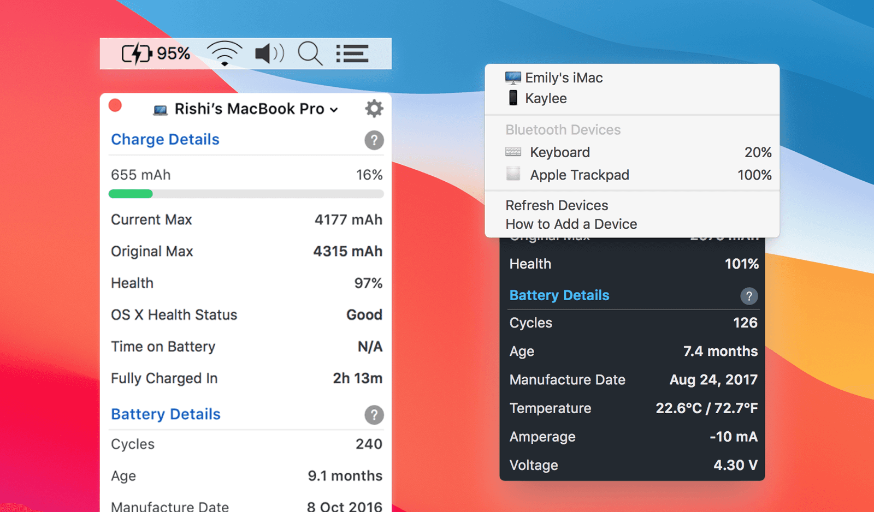The image size is (874, 512).
Task: Click the 126 cycles value
Action: (x=745, y=323)
